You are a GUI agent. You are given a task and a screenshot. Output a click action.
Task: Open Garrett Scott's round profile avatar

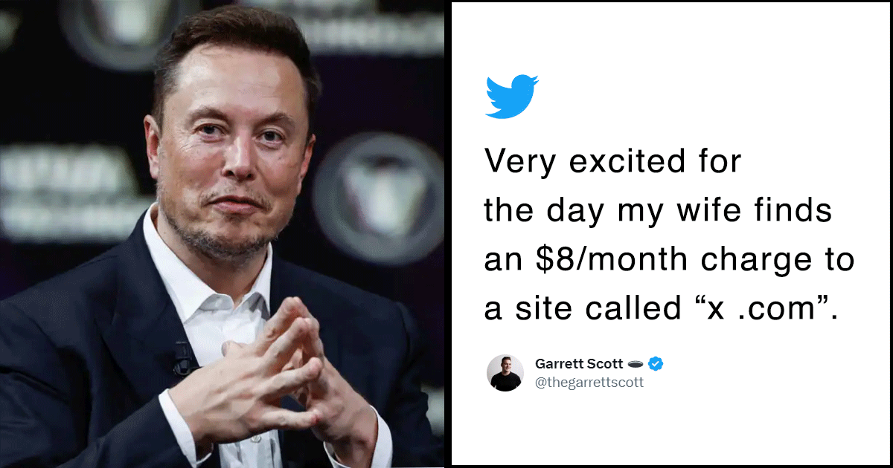pos(505,373)
